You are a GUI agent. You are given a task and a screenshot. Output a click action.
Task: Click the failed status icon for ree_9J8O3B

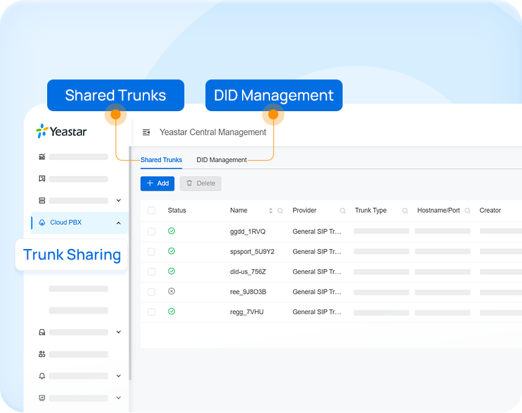pyautogui.click(x=171, y=291)
